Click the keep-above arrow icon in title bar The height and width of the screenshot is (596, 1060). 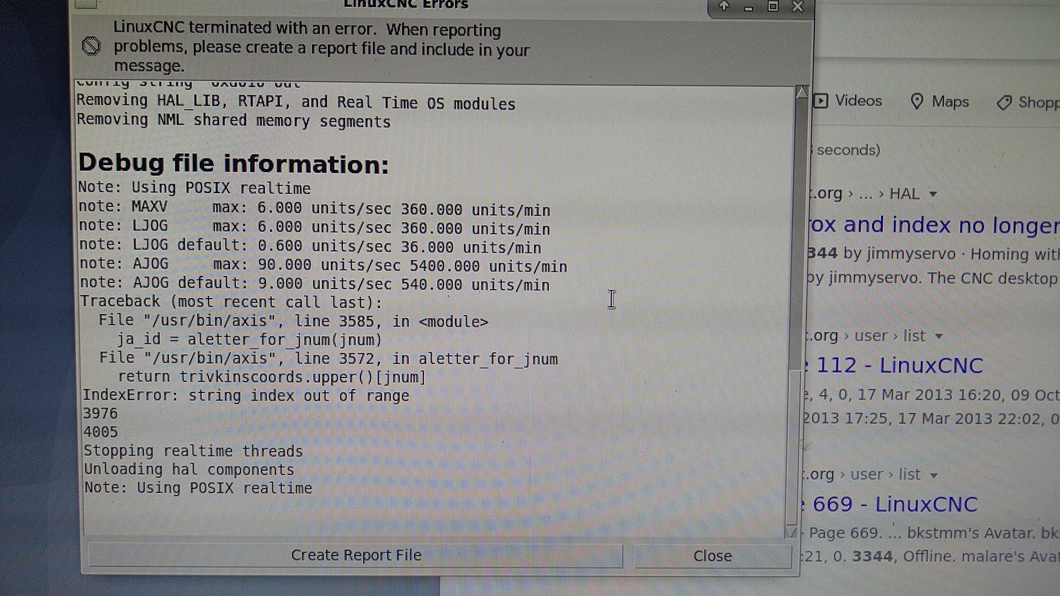(x=724, y=7)
